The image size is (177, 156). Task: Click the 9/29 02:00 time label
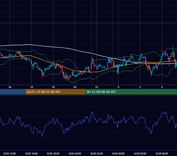(140, 153)
